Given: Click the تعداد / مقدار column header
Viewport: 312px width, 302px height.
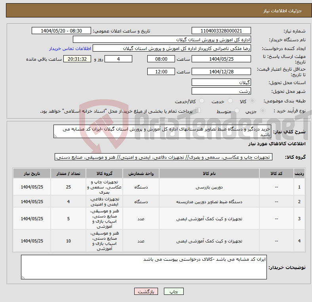Looking at the screenshot, I should [x=68, y=173].
